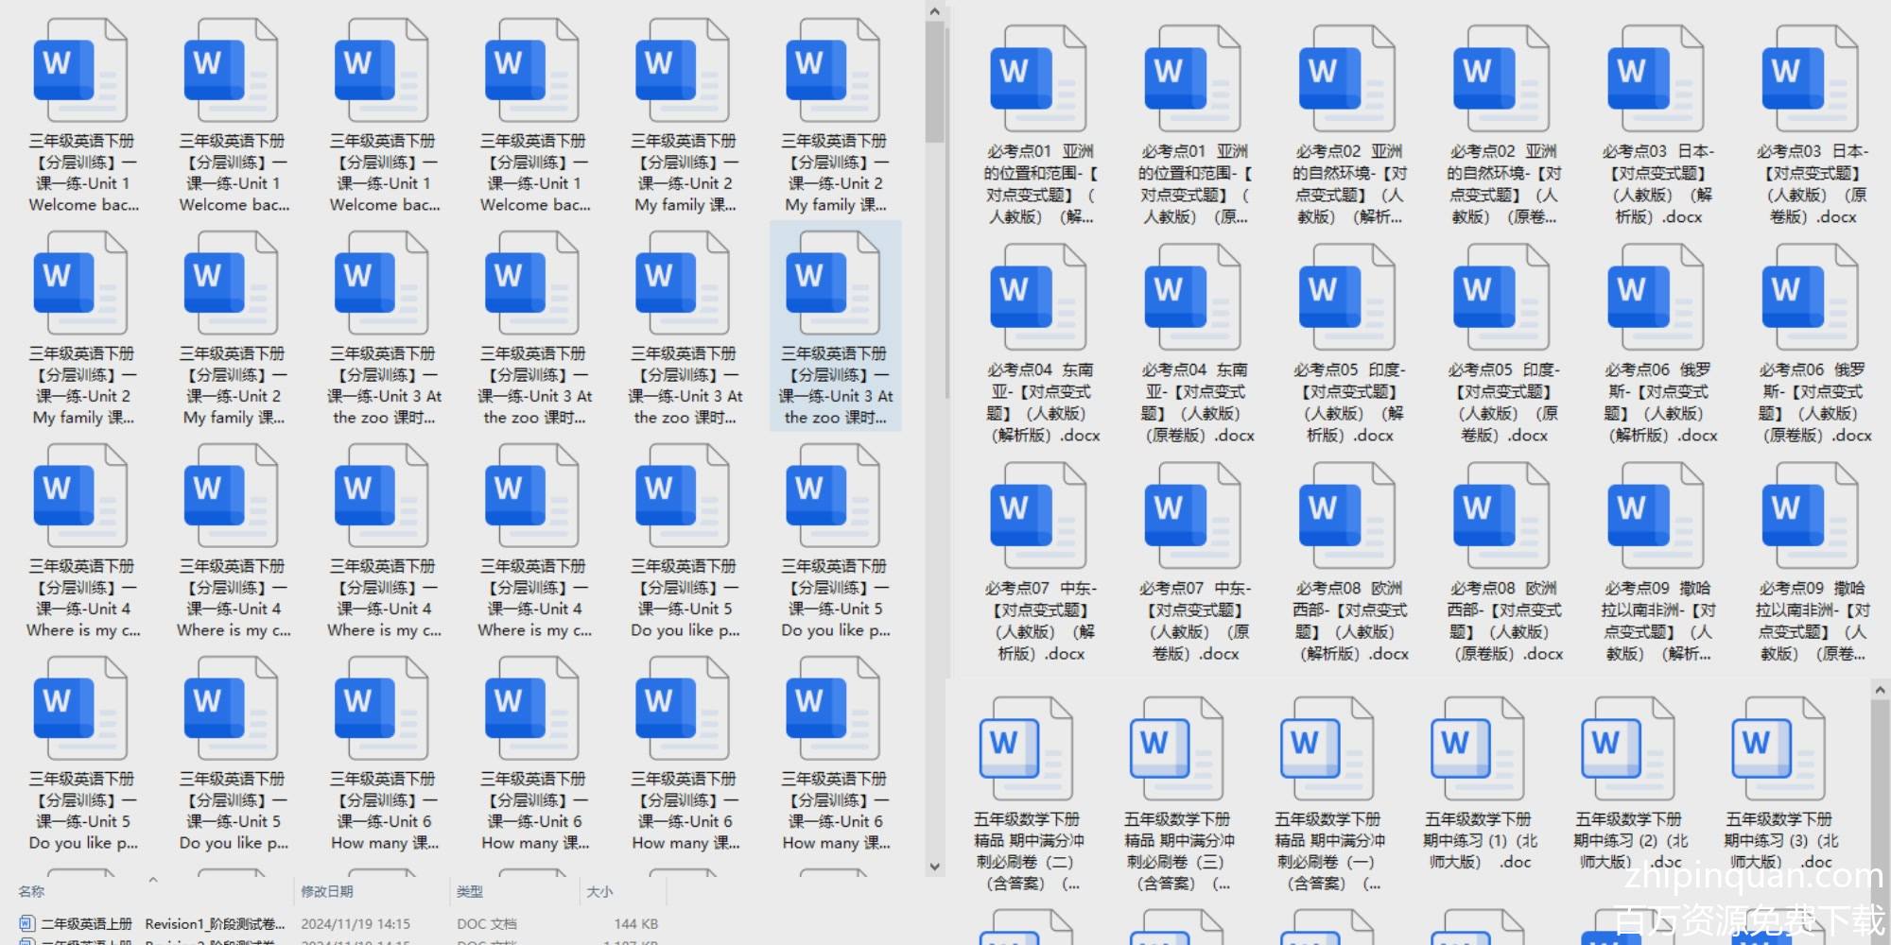
Task: Select 五年级数学下册 期中满分冲刺必刷卷 (二) file
Action: [x=1028, y=794]
